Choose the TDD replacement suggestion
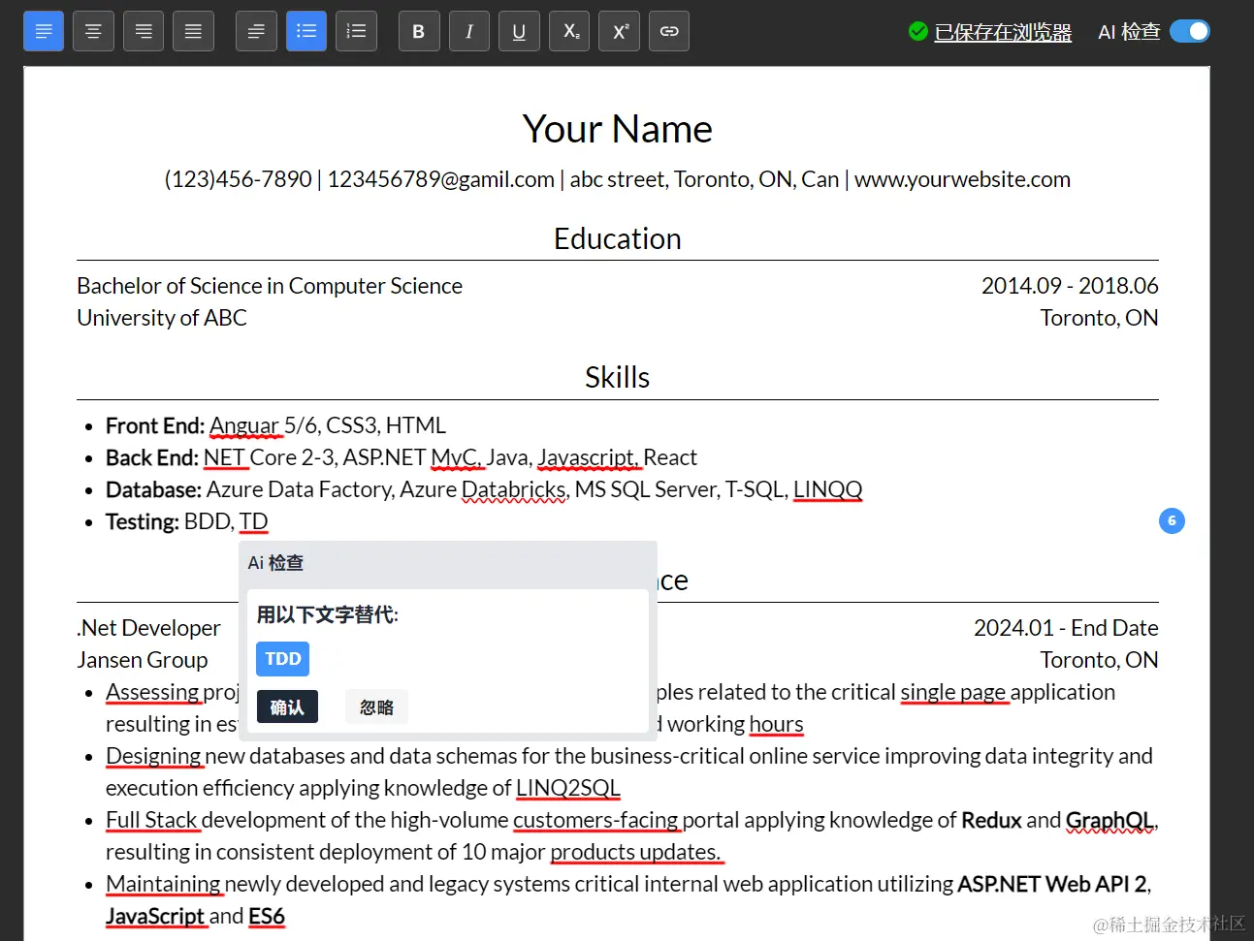 283,659
